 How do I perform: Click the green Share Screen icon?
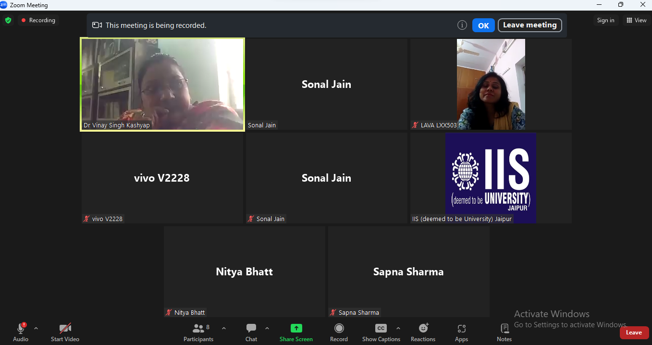(296, 329)
